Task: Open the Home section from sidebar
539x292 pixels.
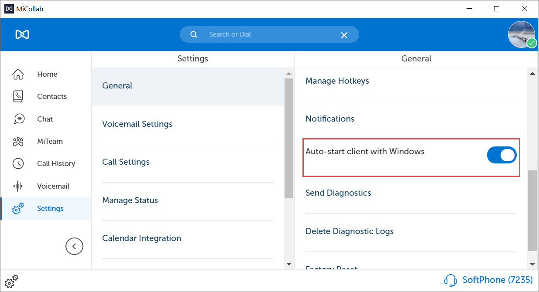Action: tap(18, 74)
